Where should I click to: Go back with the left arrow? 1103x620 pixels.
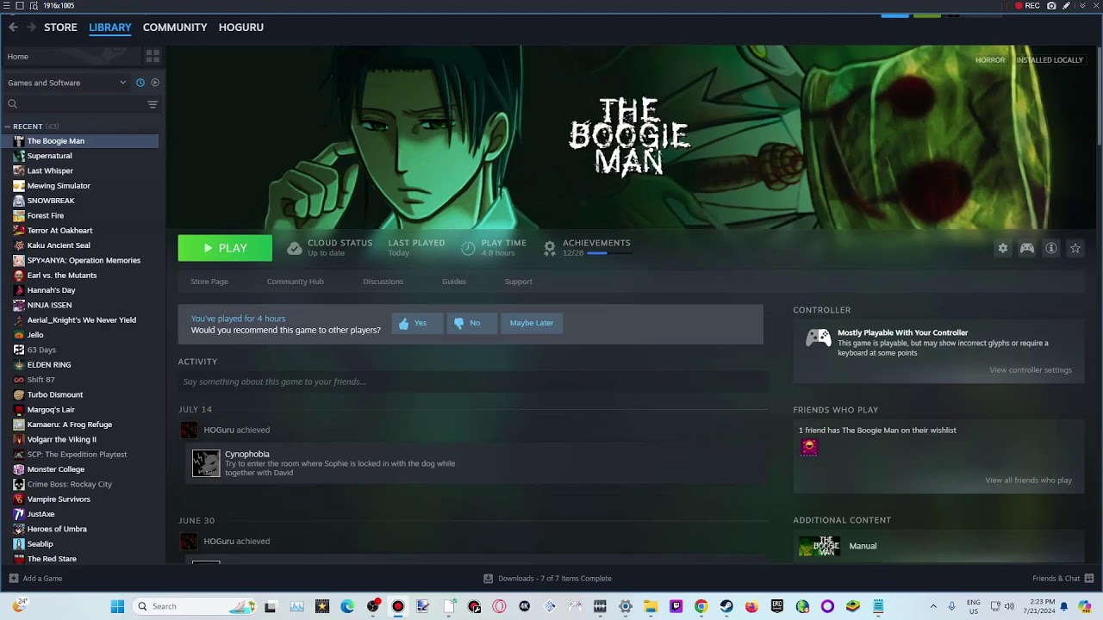13,28
